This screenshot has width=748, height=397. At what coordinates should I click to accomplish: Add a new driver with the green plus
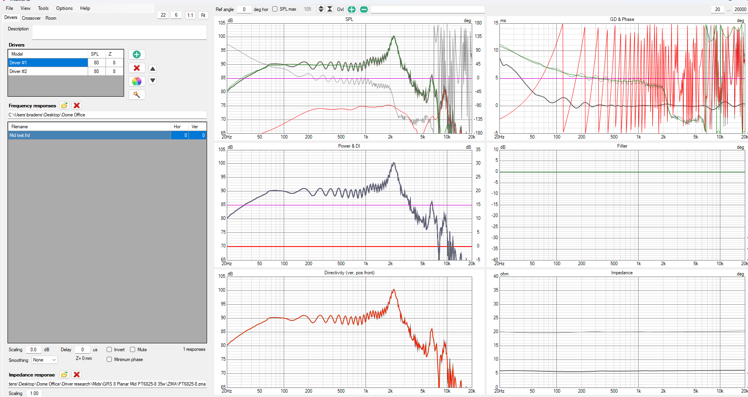[x=137, y=54]
